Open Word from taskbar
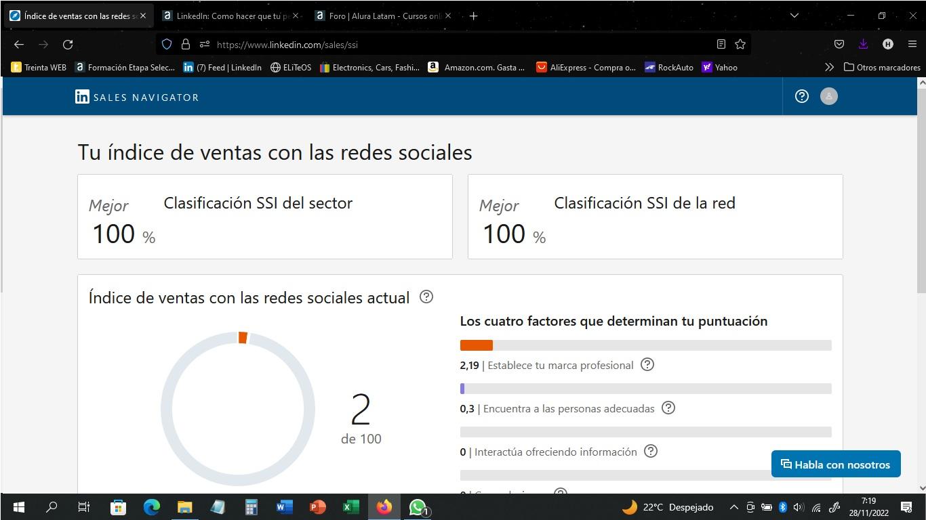Screen dimensions: 926x520 tap(284, 506)
